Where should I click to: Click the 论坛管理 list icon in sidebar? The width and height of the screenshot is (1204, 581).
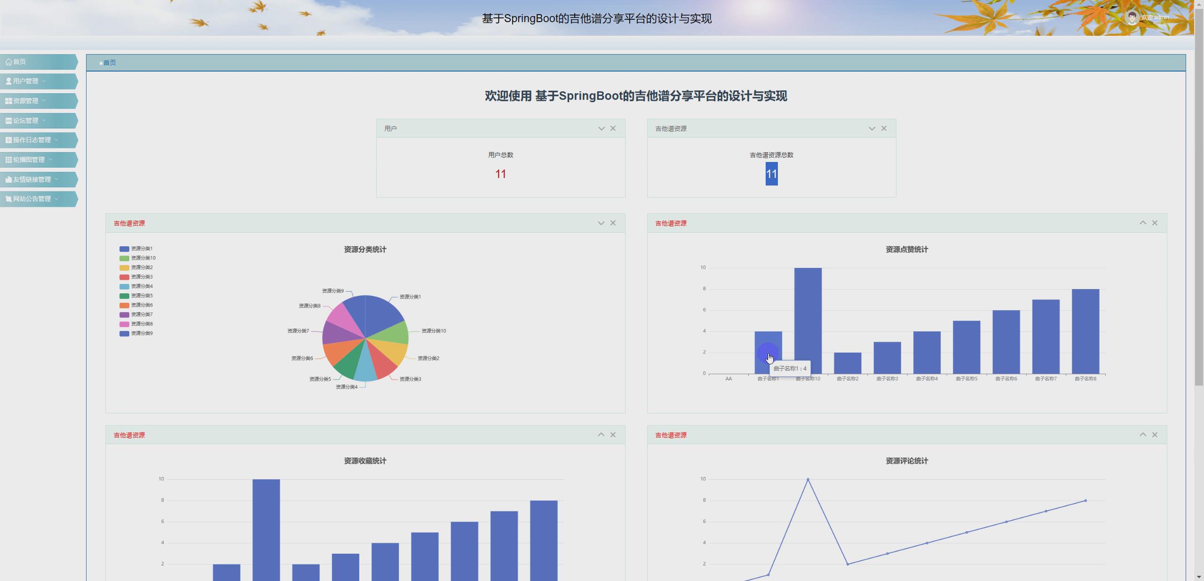(x=8, y=120)
